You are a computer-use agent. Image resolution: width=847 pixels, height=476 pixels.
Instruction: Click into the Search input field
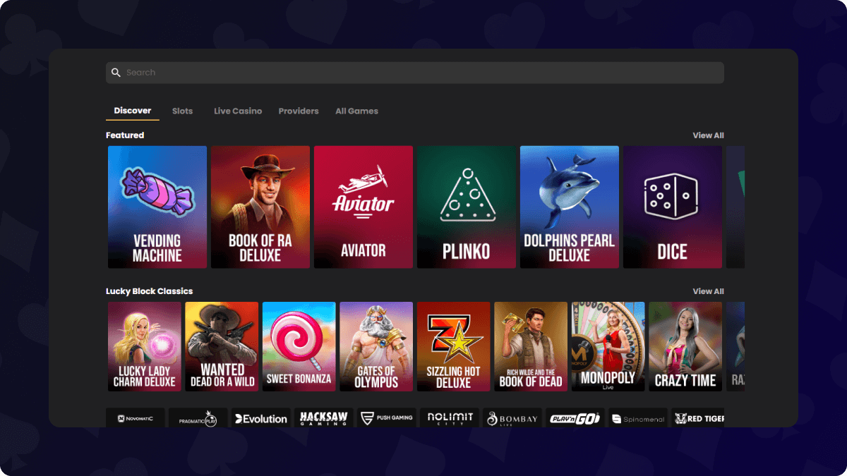tap(415, 73)
